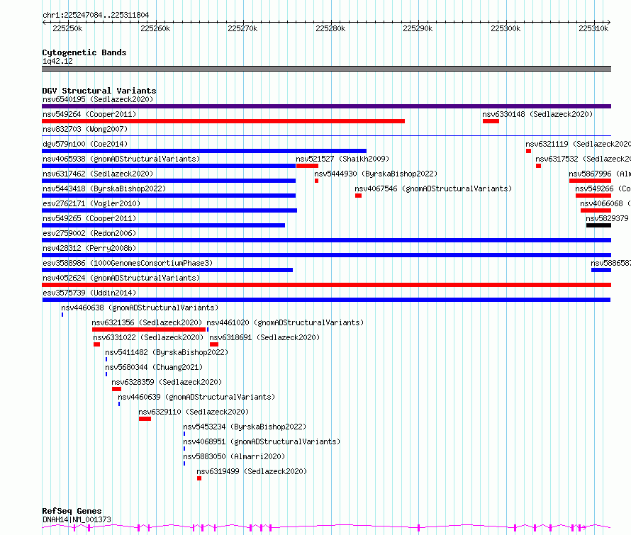Open nsv4460639 (gnomADStructuralVariants) variant
Screen dimensions: 631x535
click(x=196, y=397)
